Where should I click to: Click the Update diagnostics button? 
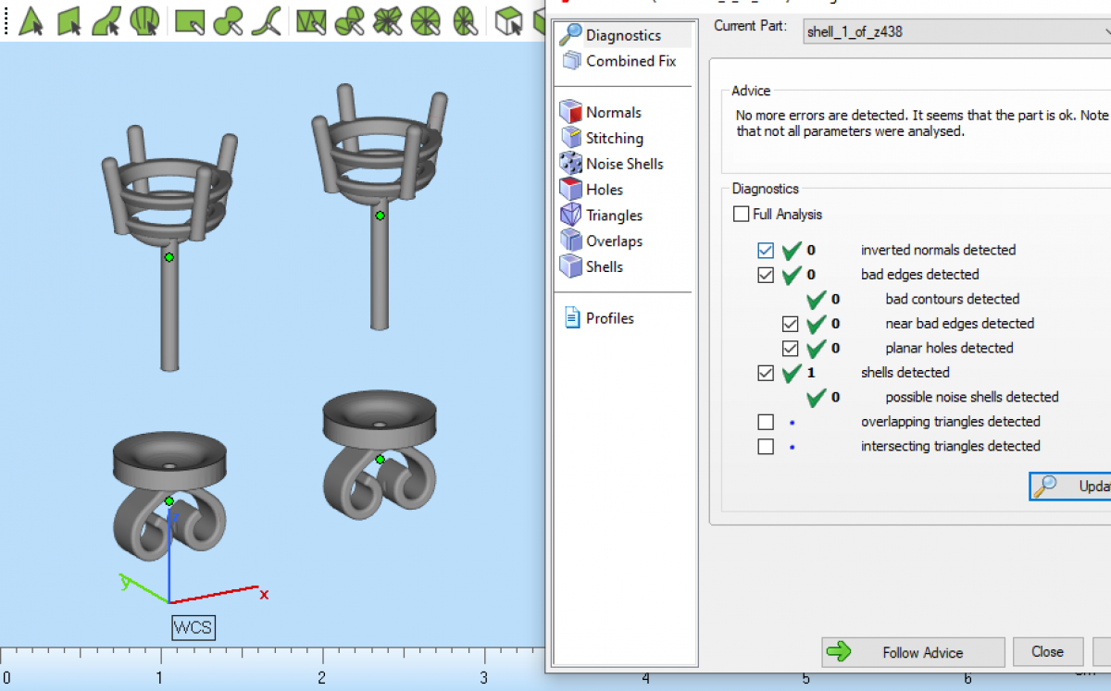pos(1072,487)
